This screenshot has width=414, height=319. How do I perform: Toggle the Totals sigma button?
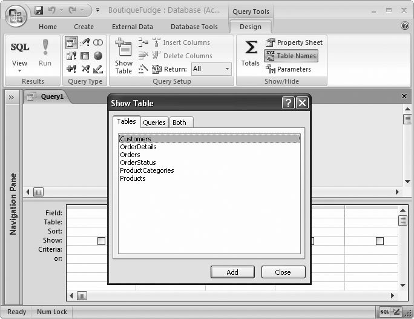tap(251, 53)
